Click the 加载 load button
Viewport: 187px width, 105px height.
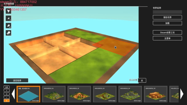(x=167, y=23)
